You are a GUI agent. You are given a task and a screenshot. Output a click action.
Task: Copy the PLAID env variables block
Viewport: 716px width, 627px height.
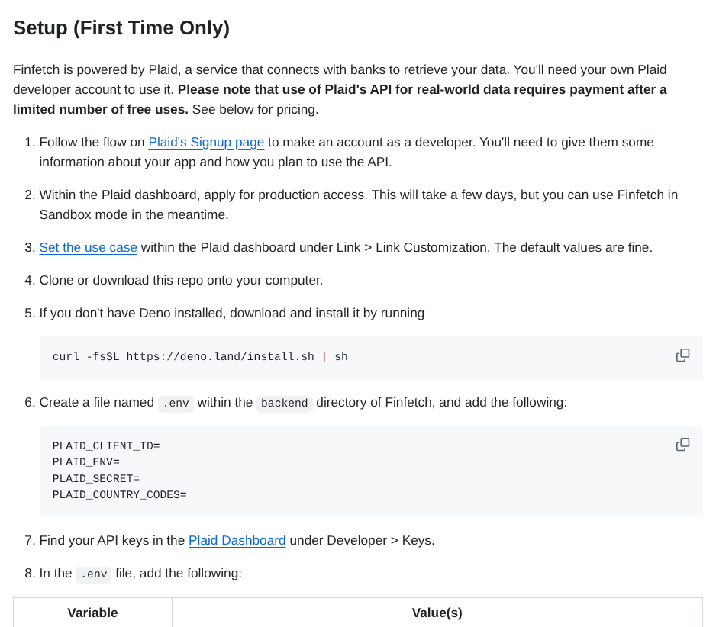tap(682, 445)
